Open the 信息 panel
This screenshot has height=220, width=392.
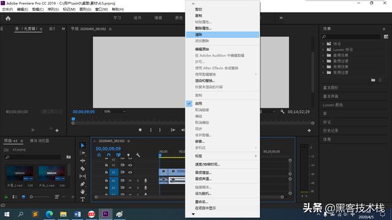tap(326, 139)
